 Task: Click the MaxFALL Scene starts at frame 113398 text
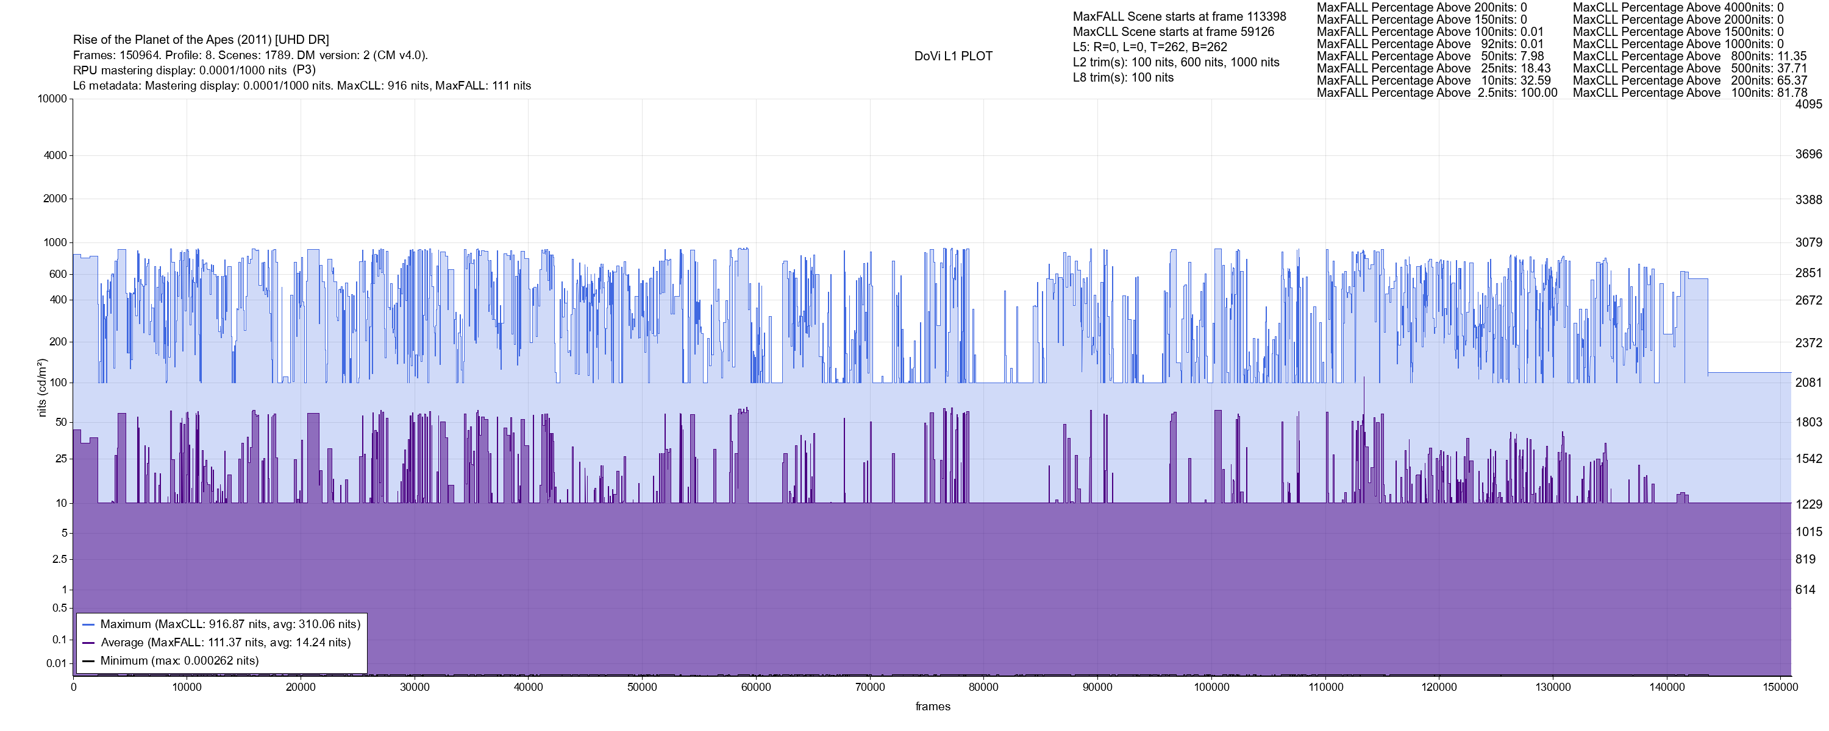click(1178, 16)
